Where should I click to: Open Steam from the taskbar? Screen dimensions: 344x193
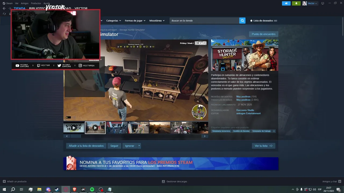click(57, 190)
